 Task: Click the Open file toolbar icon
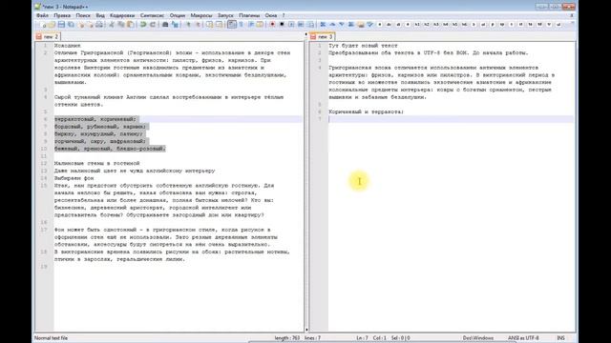[x=52, y=25]
